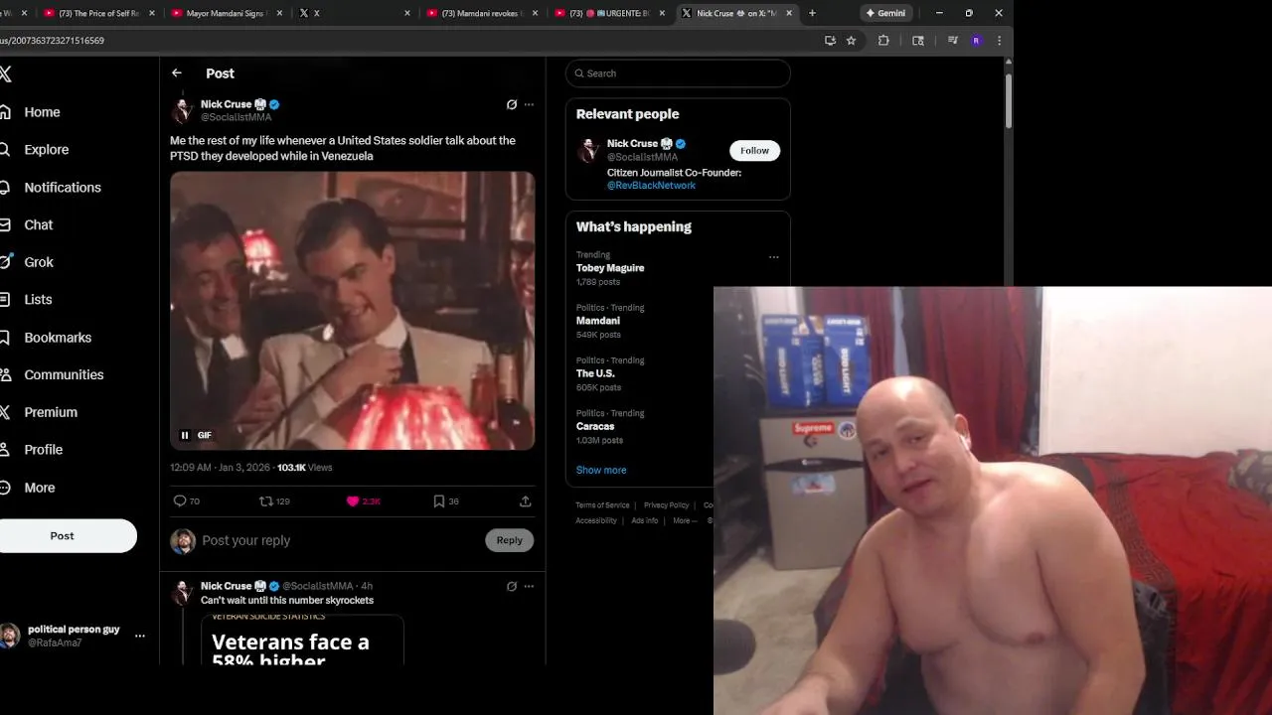Open account menu for political person guy
The width and height of the screenshot is (1272, 715).
pos(140,636)
